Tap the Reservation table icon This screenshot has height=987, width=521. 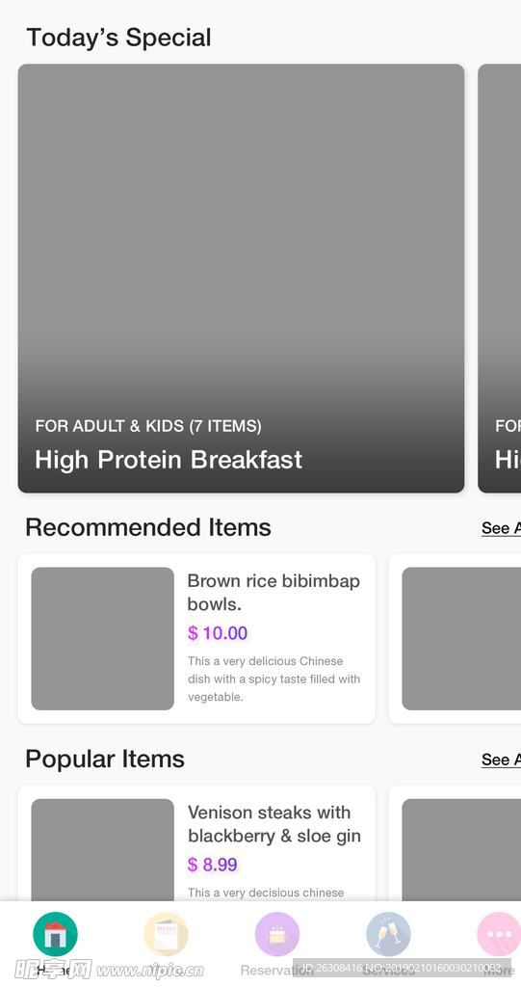pos(276,934)
